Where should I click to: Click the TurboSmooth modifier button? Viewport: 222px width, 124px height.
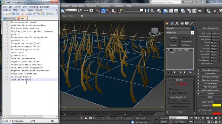pyautogui.click(x=186, y=41)
